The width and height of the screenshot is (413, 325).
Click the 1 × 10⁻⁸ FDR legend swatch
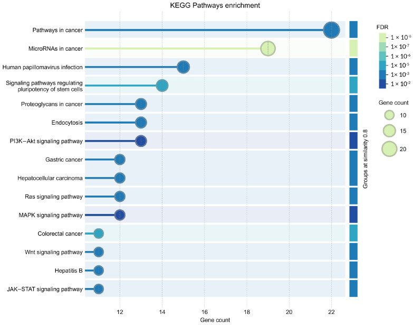click(382, 38)
